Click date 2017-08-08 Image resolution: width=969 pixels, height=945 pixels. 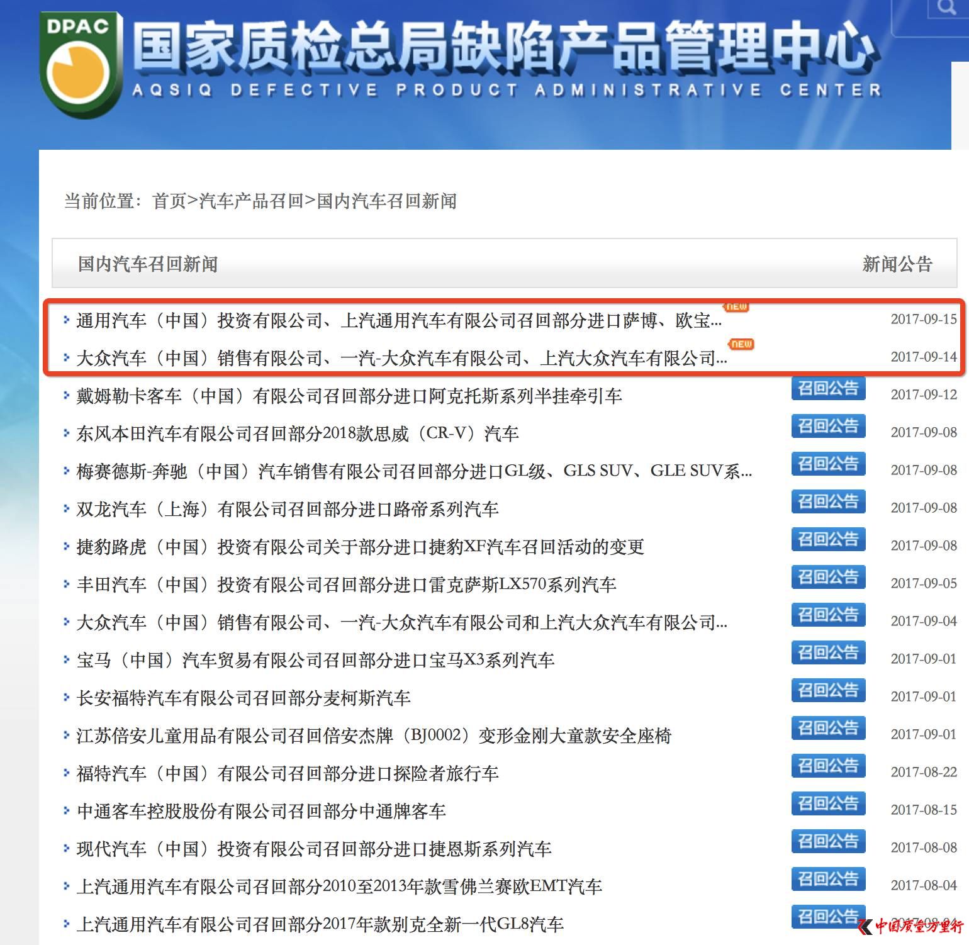[924, 847]
